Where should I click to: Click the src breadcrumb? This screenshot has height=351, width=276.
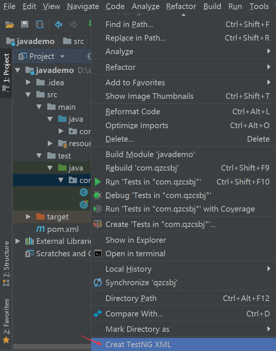point(74,41)
